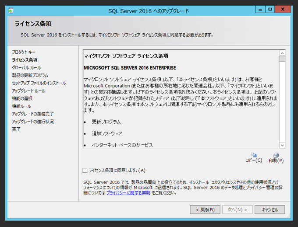This screenshot has width=298, height=227.
Task: Click the Print (印刷) printer icon
Action: [x=276, y=155]
